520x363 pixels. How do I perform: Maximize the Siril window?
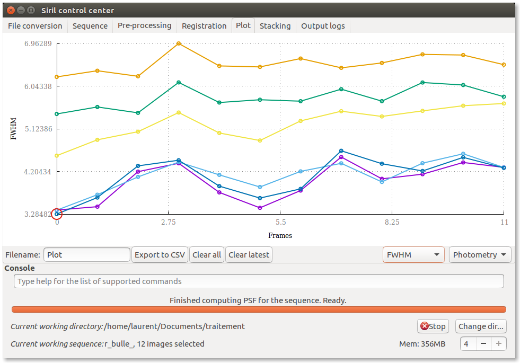31,10
